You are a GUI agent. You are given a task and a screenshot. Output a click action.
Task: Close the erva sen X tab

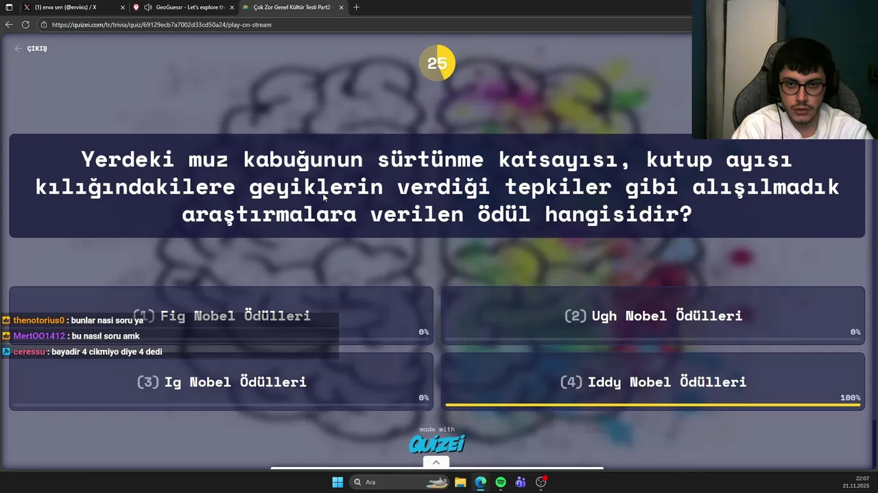coord(123,8)
